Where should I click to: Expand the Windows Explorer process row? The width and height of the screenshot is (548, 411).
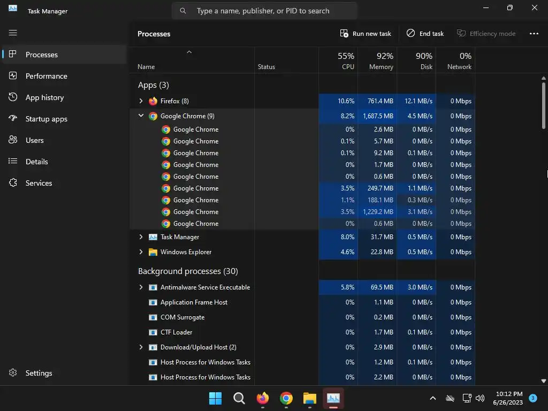point(141,252)
